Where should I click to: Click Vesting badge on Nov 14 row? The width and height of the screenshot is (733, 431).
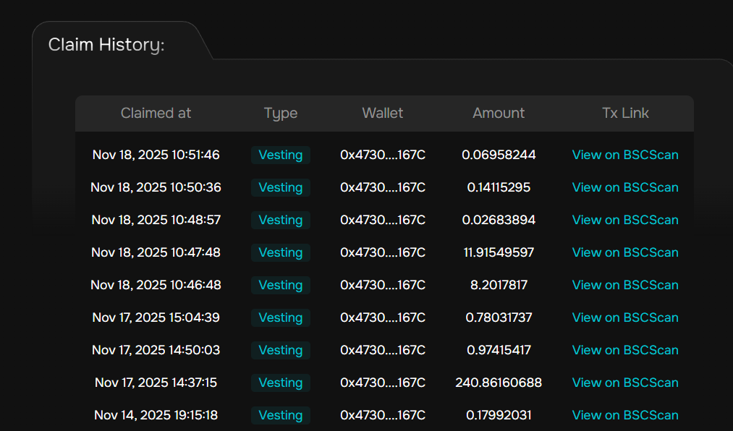tap(281, 415)
